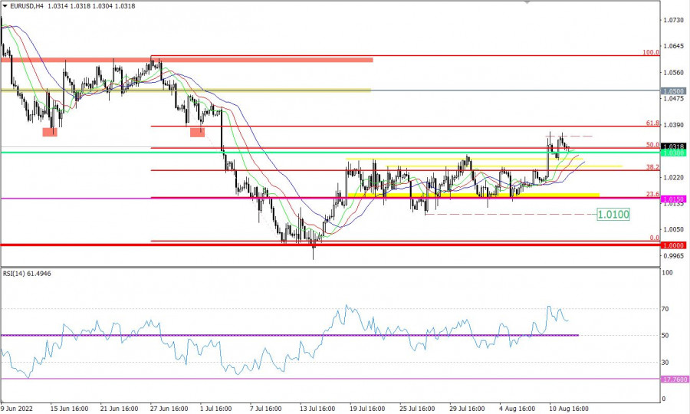This screenshot has height=414, width=690.
Task: Click the RSI(14) indicator label
Action: pyautogui.click(x=27, y=272)
